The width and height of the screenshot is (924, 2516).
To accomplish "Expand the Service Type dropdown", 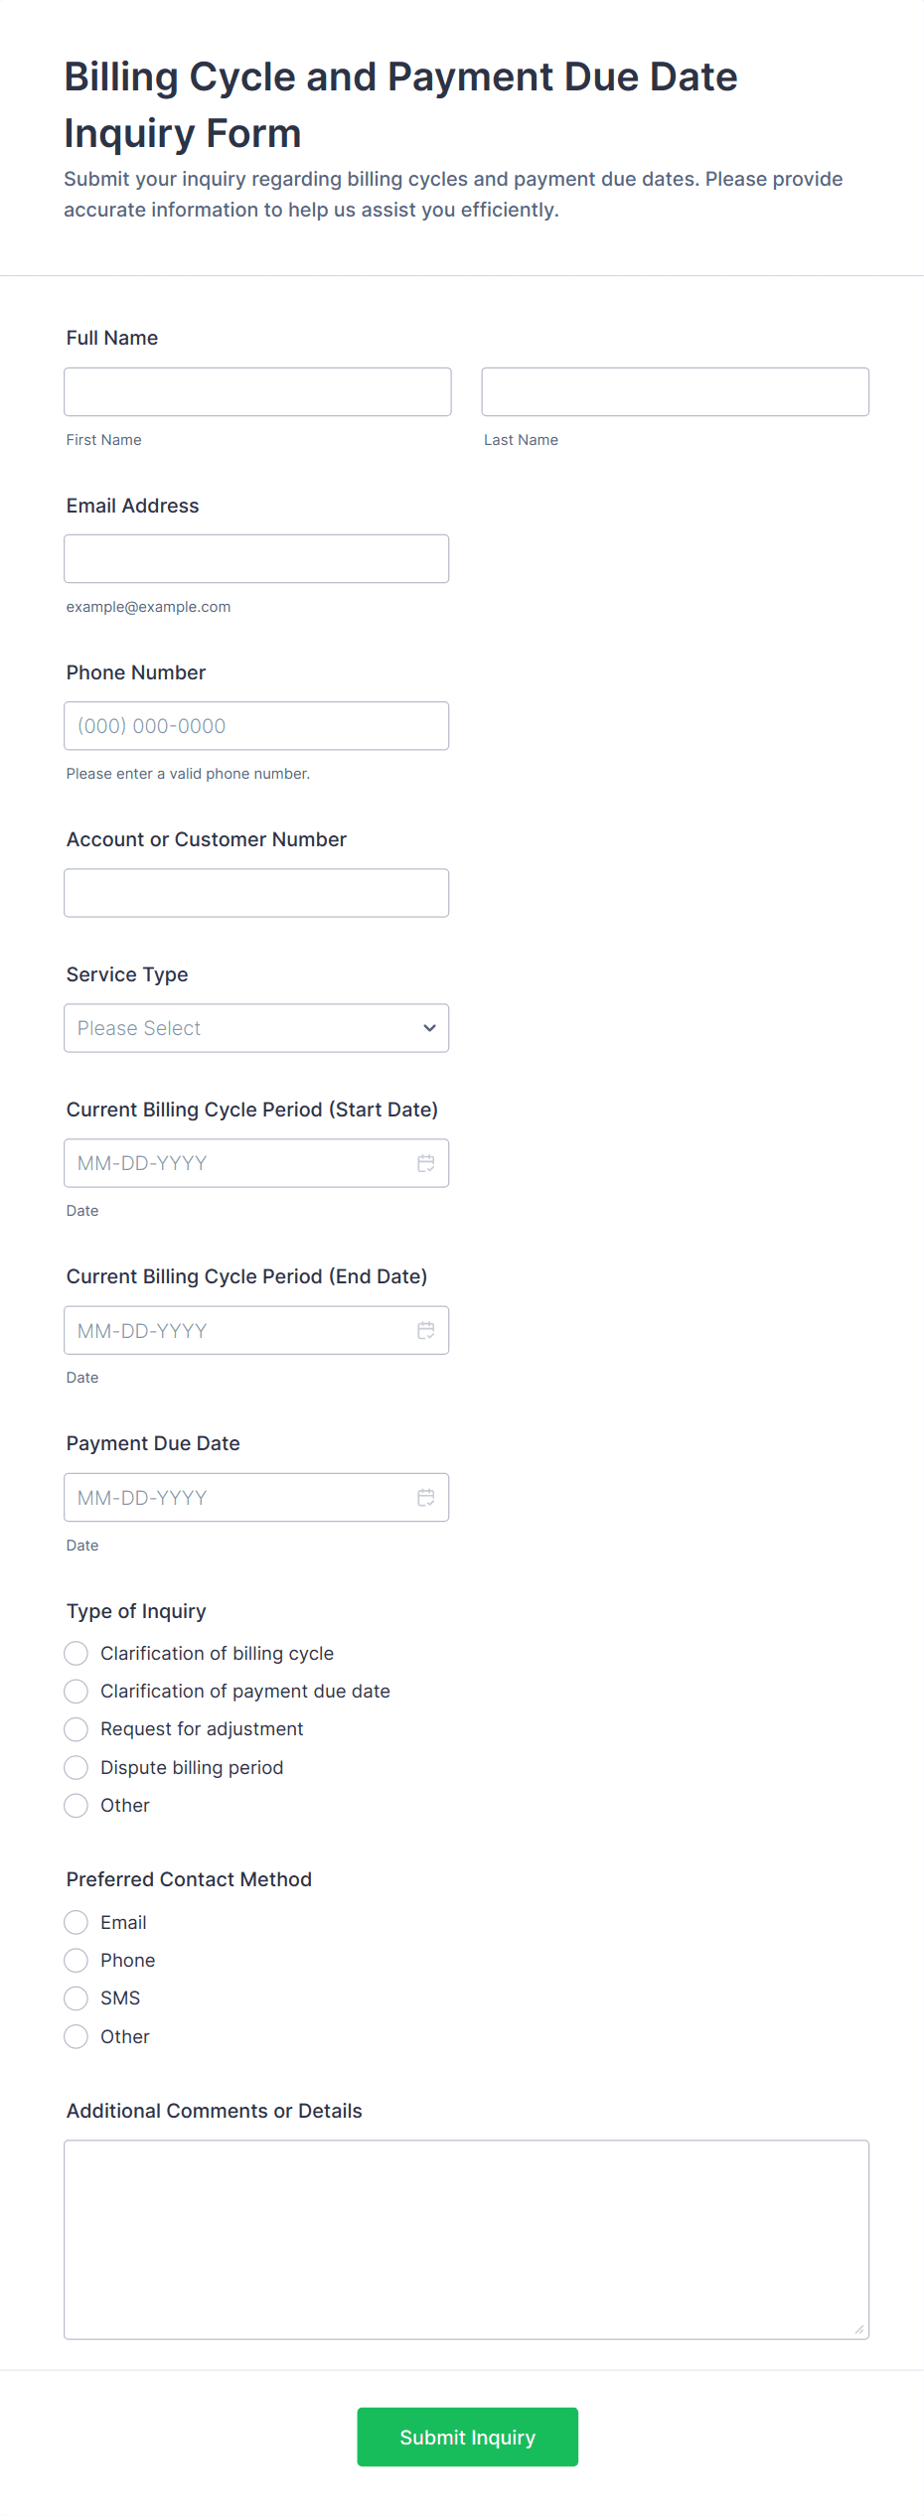I will [x=256, y=1028].
